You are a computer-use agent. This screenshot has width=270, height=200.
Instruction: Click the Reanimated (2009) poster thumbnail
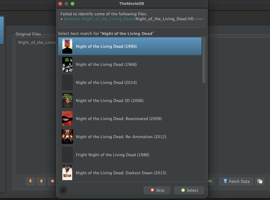tap(67, 119)
